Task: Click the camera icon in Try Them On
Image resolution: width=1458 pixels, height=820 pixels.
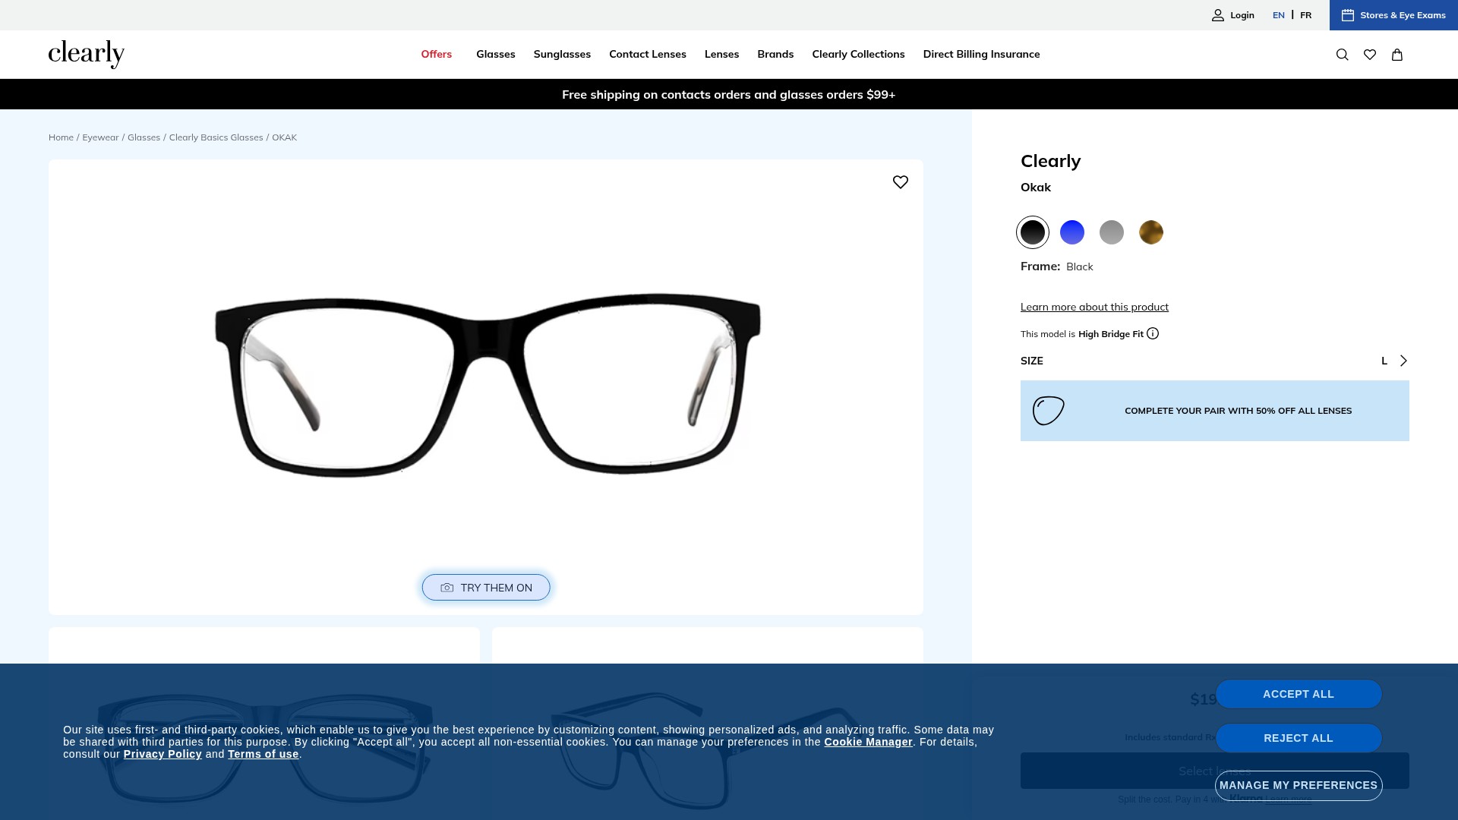Action: click(x=447, y=588)
